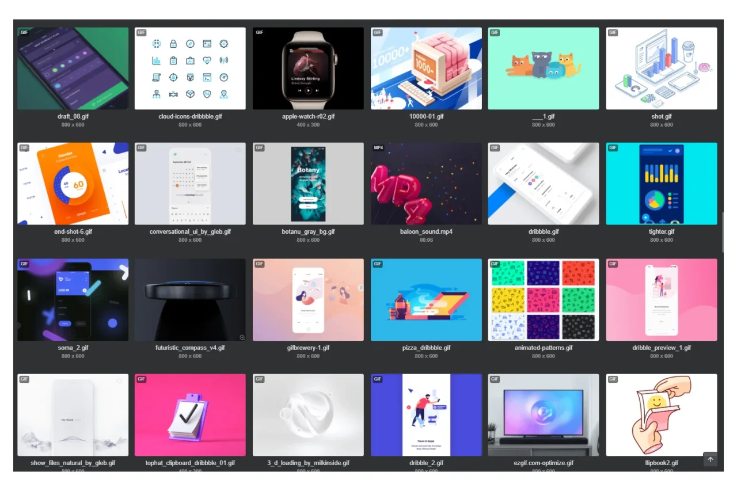
Task: Click the scroll-to-top arrow button
Action: [x=711, y=459]
